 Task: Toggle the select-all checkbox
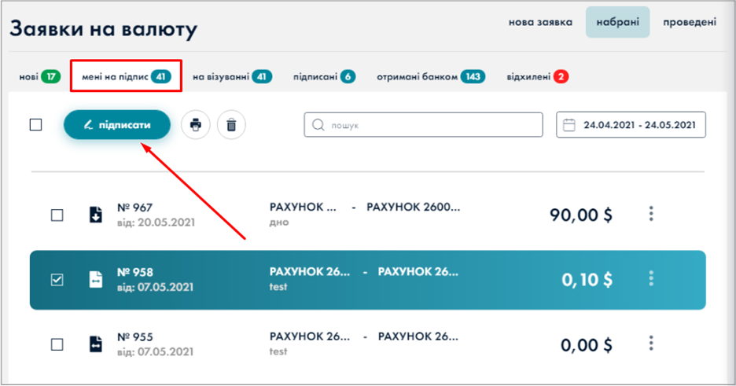[x=35, y=124]
